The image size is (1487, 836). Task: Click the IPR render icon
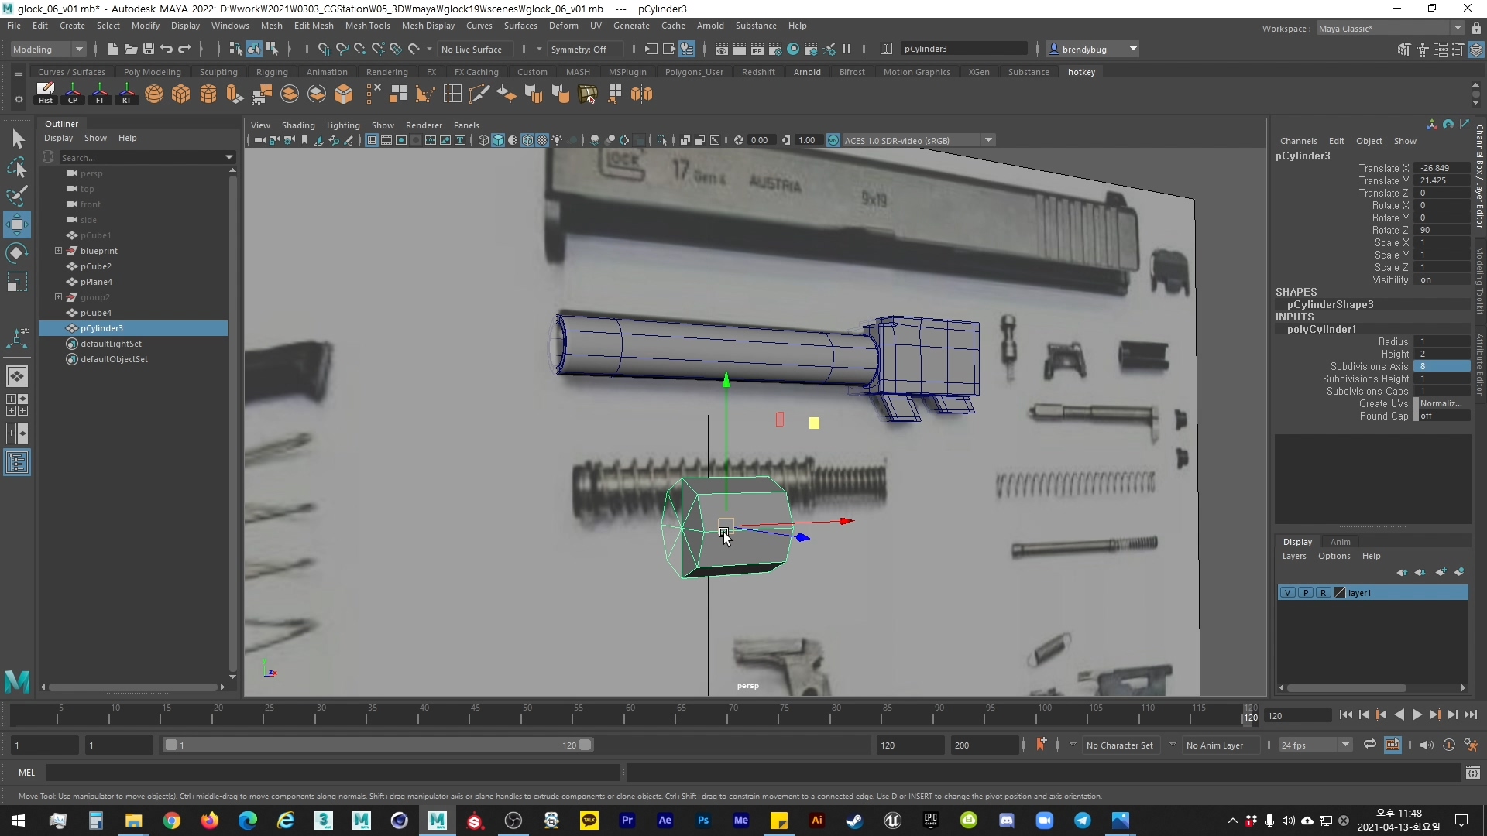coord(757,49)
